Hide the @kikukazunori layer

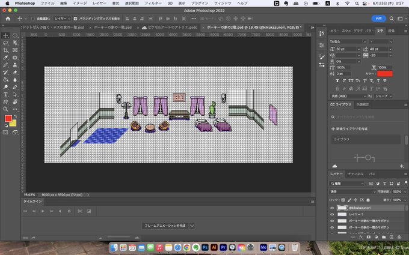tap(332, 208)
